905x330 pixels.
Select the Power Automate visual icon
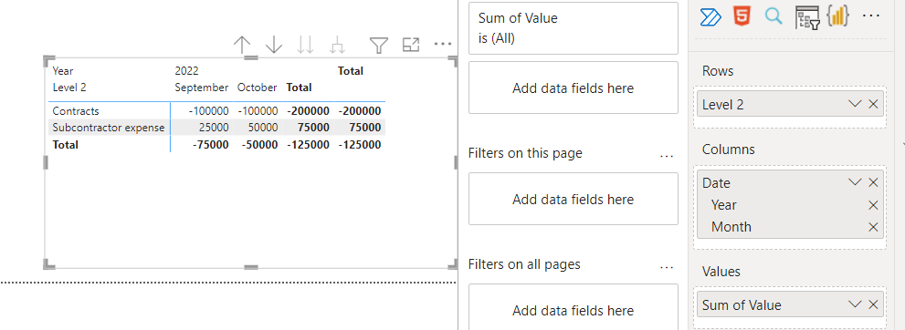710,17
